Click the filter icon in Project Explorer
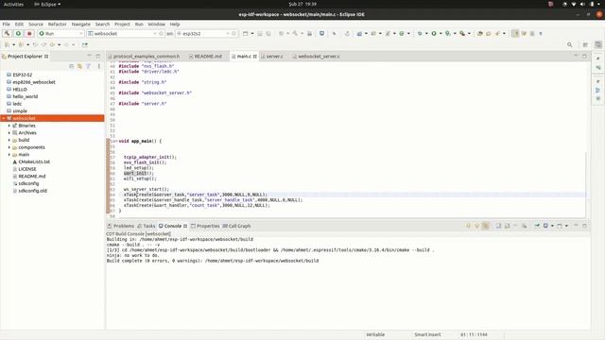 tap(88, 66)
